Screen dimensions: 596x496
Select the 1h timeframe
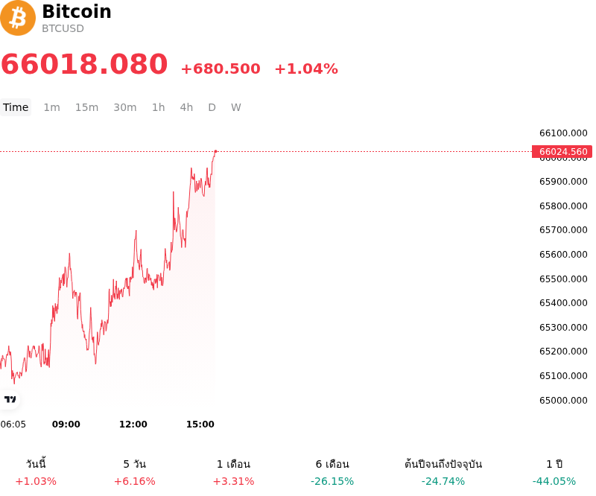(159, 107)
